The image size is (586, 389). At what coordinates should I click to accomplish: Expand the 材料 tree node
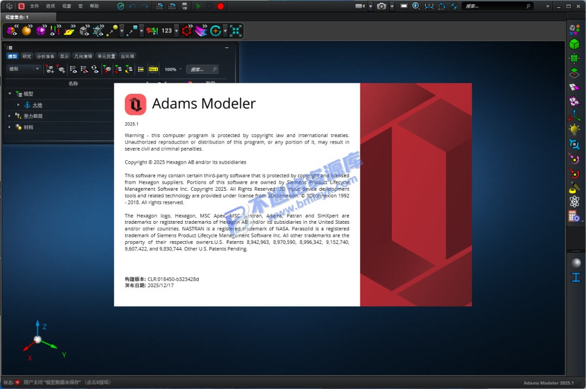point(10,127)
